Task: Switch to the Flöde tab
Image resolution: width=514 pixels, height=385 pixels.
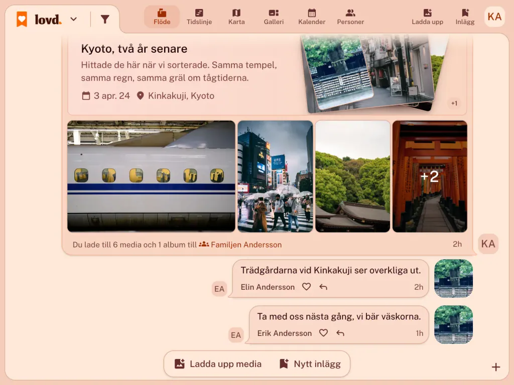Action: [162, 17]
